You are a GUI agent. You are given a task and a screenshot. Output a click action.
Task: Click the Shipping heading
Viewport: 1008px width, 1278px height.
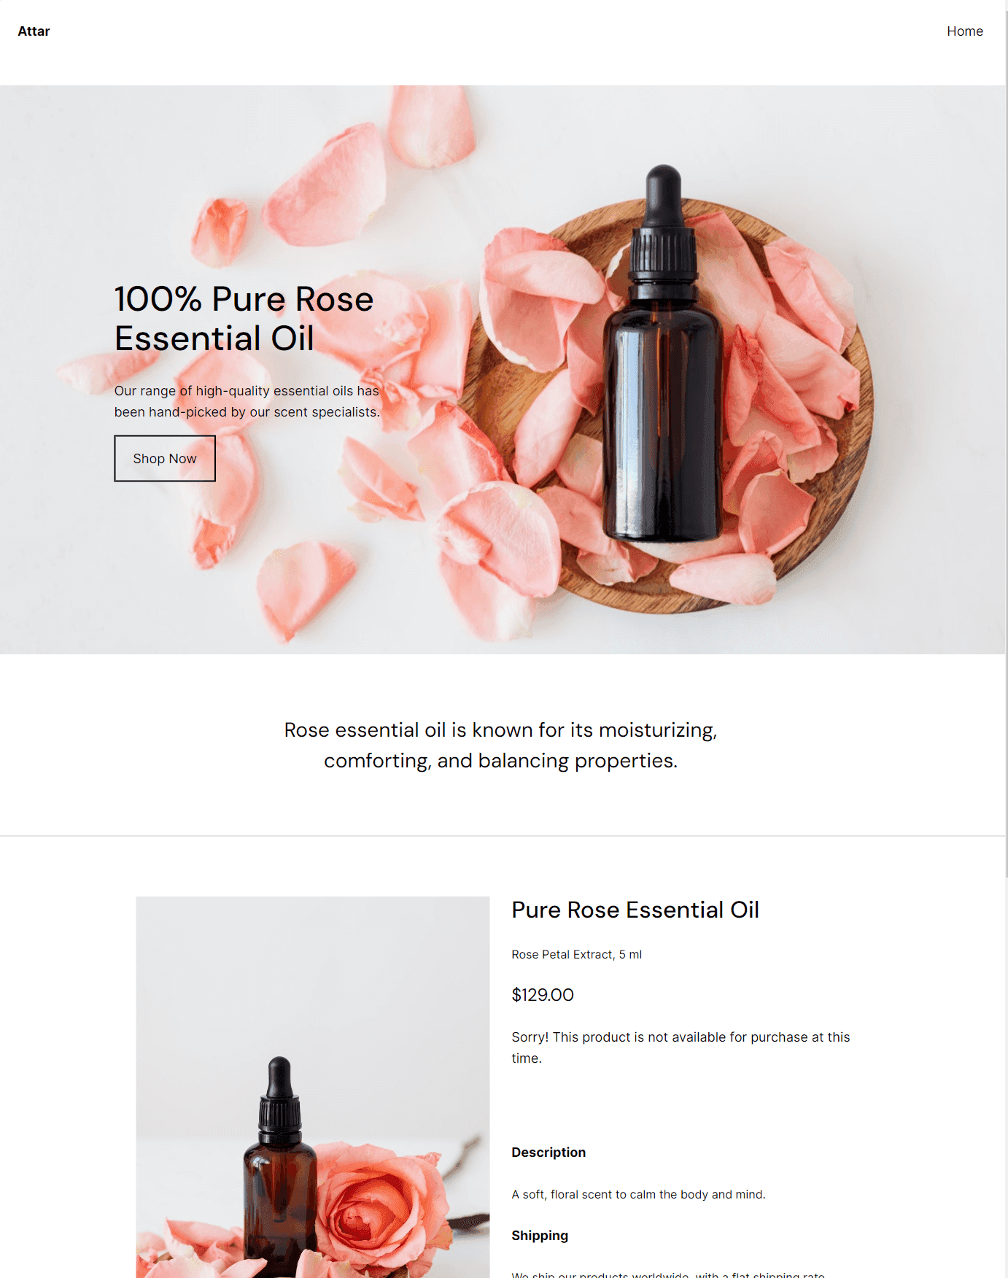click(540, 1236)
